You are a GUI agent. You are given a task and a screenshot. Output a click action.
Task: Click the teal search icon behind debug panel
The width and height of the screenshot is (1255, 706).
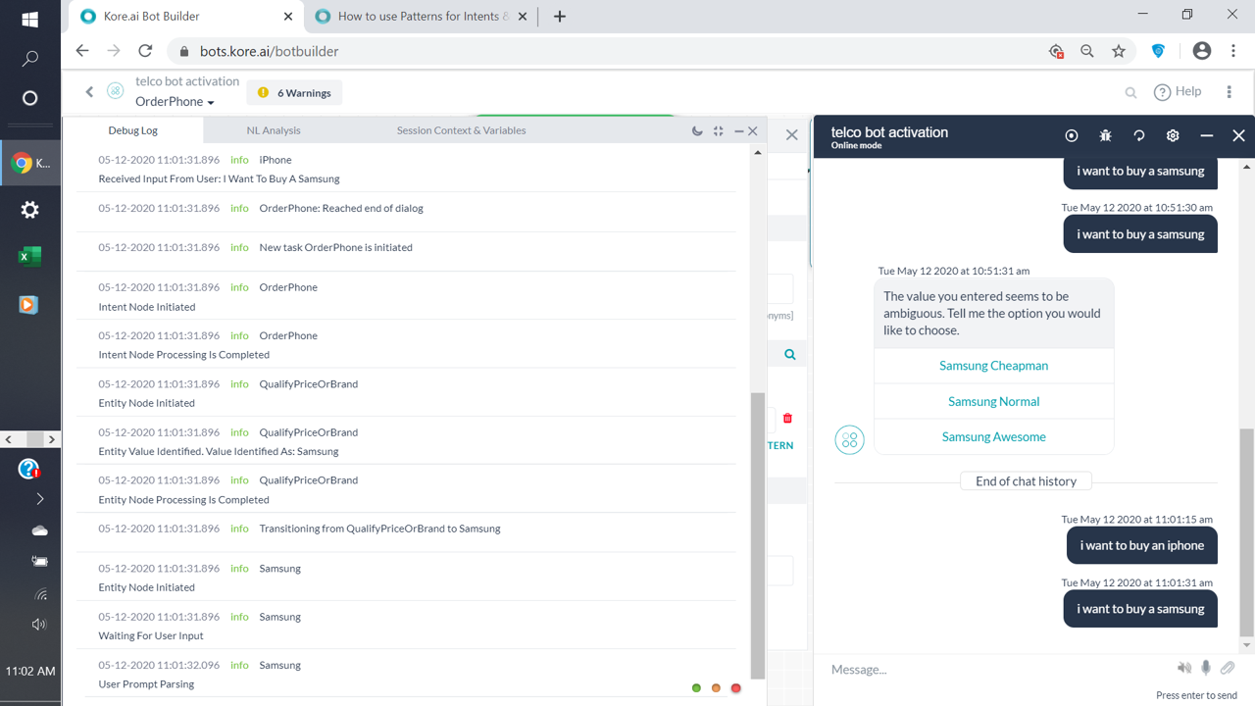(x=790, y=354)
